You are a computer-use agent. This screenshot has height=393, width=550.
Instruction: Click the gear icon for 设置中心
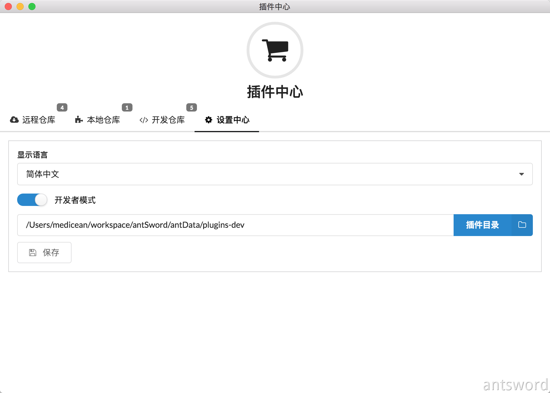pos(209,120)
